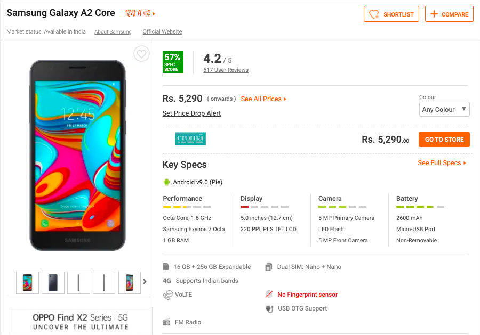The width and height of the screenshot is (480, 335).
Task: Toggle the COMPARE button
Action: tap(449, 14)
